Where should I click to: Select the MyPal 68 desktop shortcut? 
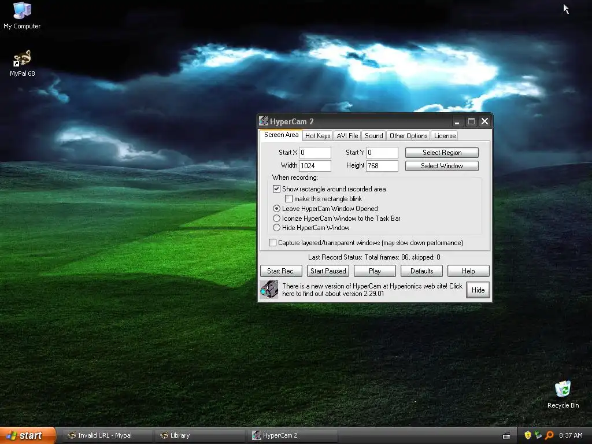click(22, 63)
